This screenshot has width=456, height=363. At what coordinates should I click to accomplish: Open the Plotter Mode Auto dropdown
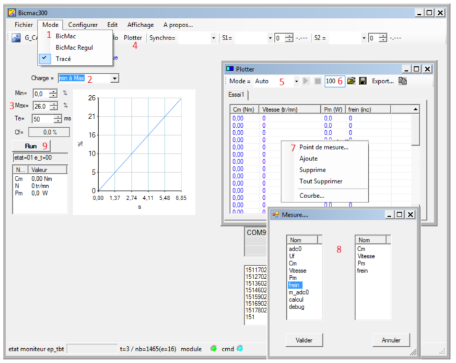coord(296,81)
